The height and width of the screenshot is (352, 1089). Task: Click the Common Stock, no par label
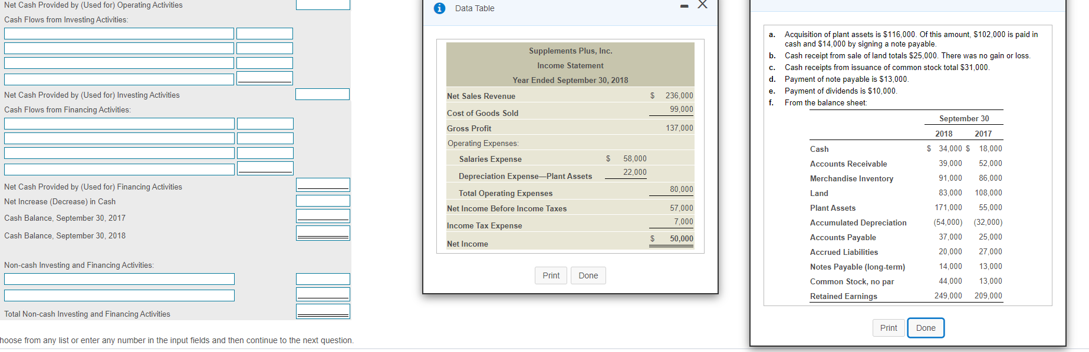[852, 281]
